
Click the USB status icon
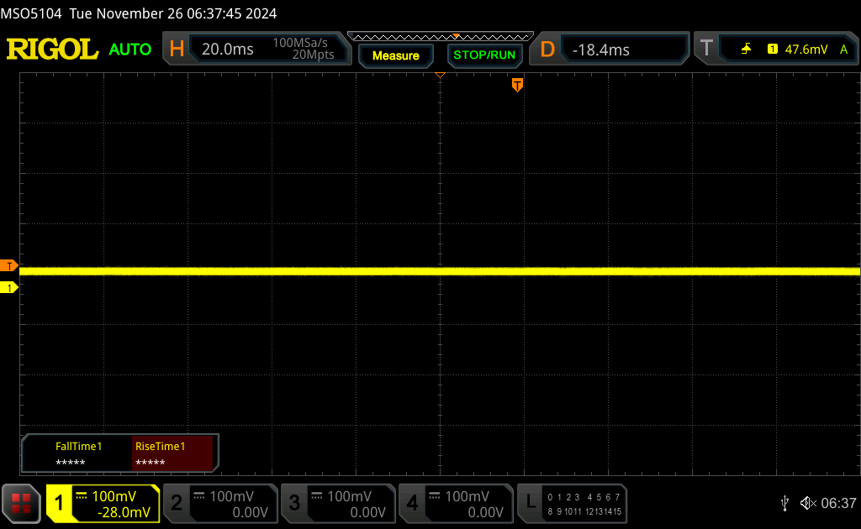click(x=784, y=503)
